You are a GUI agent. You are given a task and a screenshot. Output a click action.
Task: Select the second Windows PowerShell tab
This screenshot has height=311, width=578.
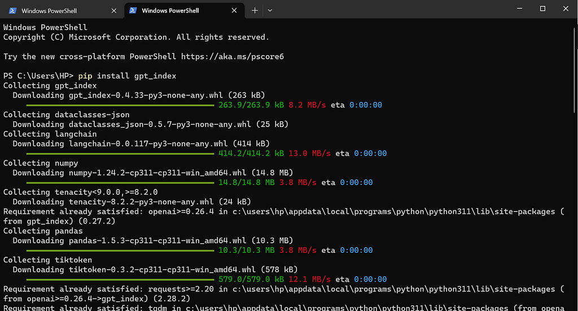click(x=185, y=11)
